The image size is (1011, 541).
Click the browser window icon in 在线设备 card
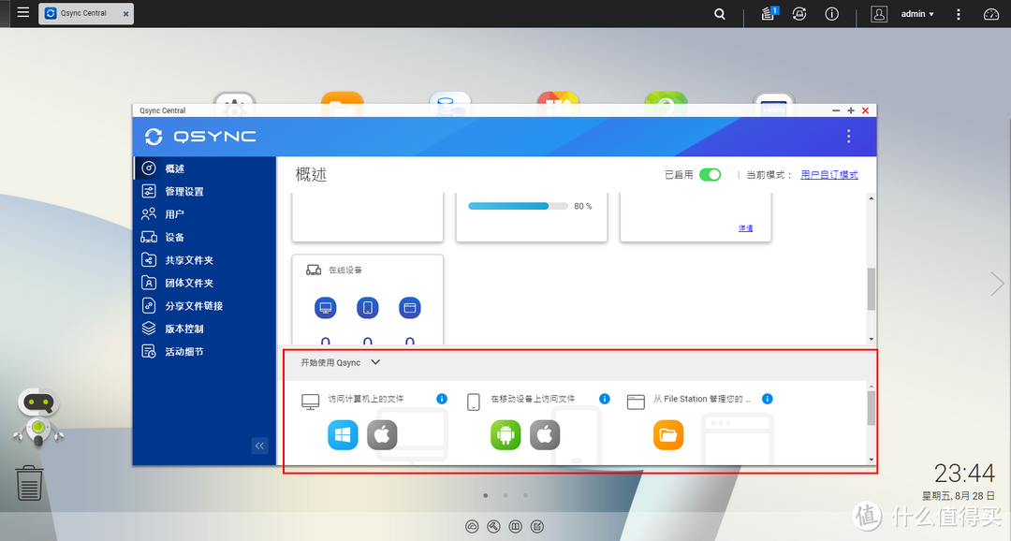[409, 308]
